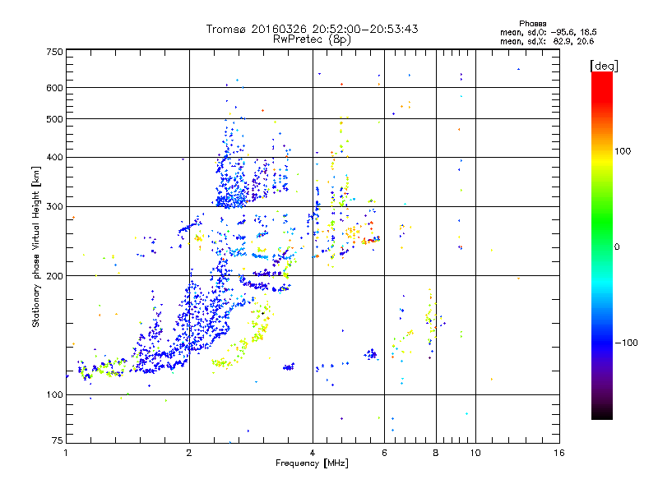Click the "[deg]" color bar unit label
The image size is (658, 493).
pos(604,66)
